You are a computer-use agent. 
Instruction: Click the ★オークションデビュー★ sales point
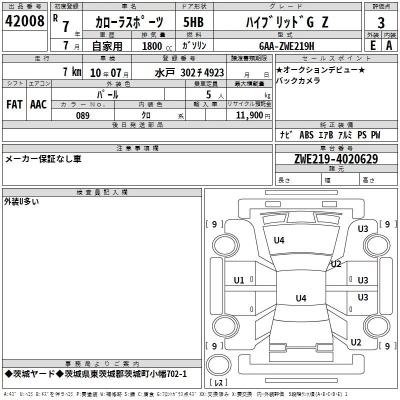[320, 69]
